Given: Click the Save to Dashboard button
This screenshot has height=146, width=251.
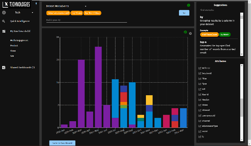Looking at the screenshot, I should pyautogui.click(x=62, y=143).
